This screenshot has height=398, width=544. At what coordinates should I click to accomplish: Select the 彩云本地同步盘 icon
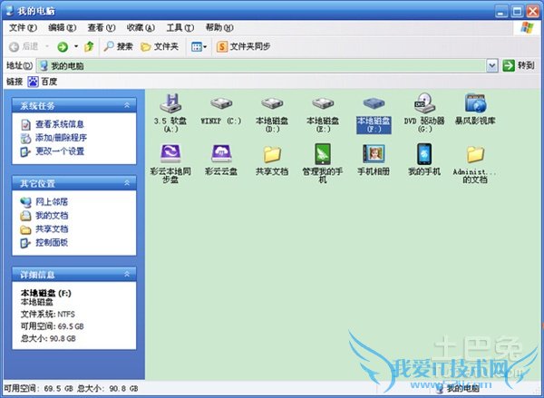(x=170, y=163)
